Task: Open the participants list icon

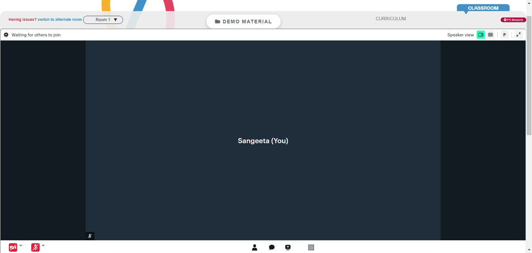Action: (254, 247)
